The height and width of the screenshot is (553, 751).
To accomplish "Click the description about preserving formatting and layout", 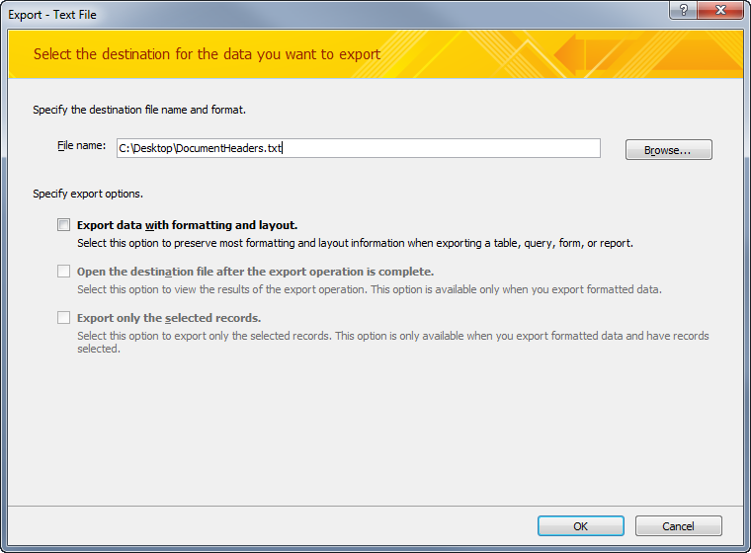I will click(355, 243).
